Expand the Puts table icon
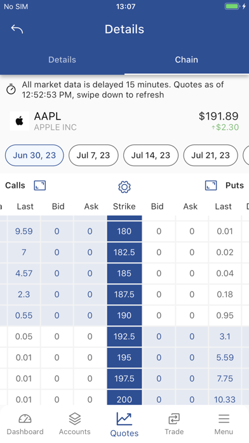The image size is (249, 443). click(x=211, y=186)
